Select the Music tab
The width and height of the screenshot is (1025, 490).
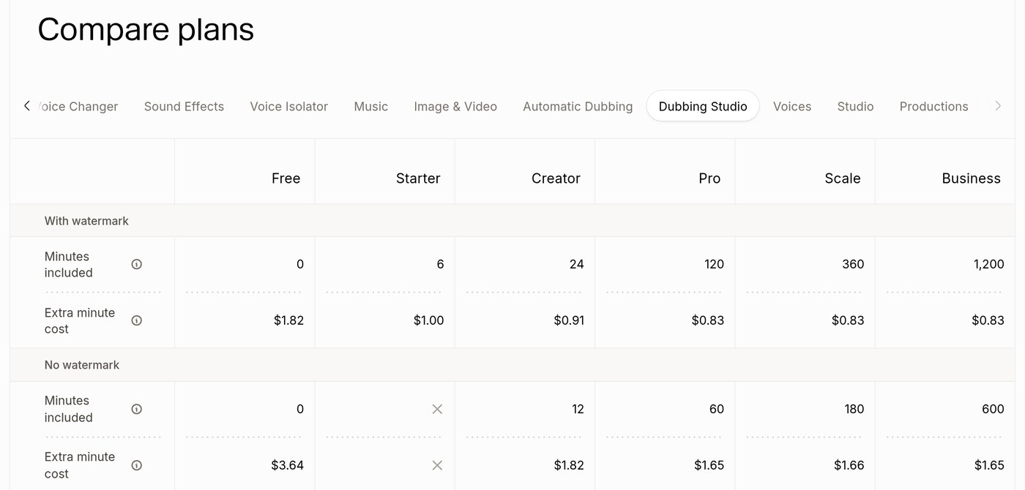[370, 107]
